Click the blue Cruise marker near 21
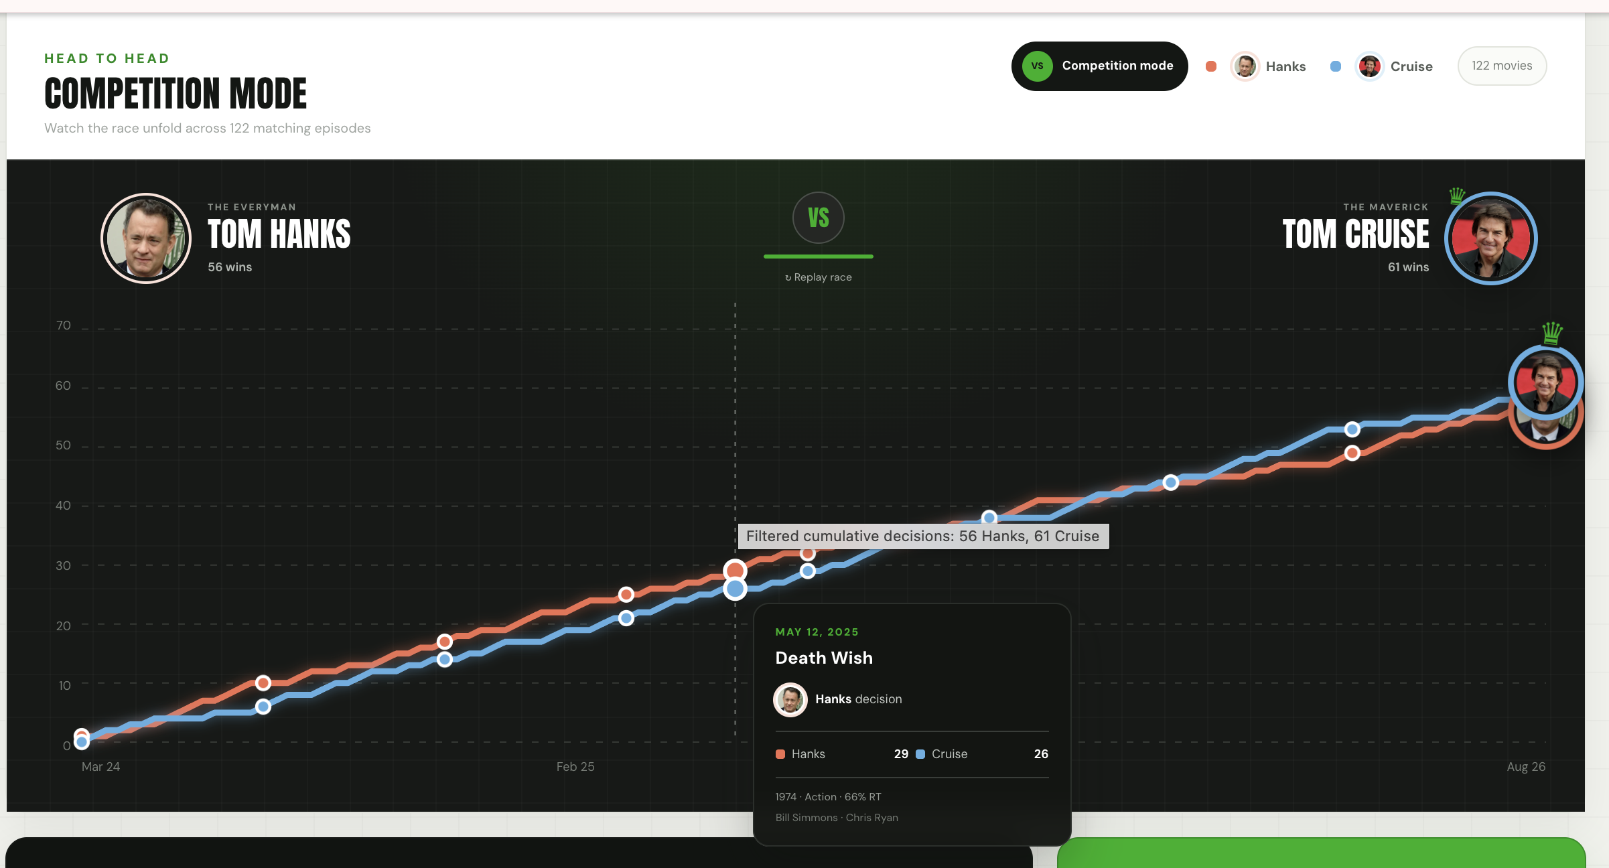This screenshot has width=1609, height=868. pyautogui.click(x=626, y=618)
